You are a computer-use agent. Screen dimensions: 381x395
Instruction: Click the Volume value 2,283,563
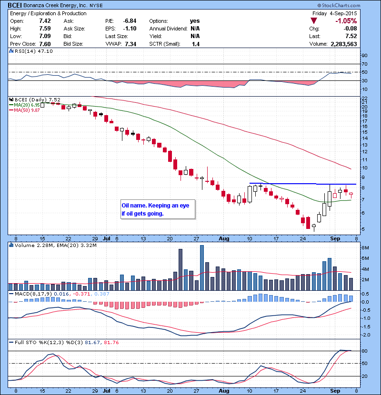(x=344, y=44)
